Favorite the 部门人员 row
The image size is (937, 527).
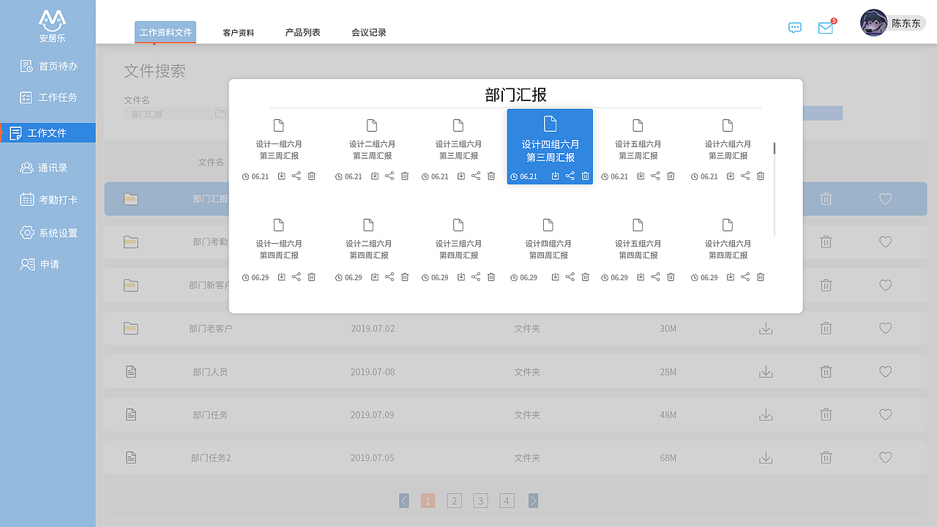click(x=885, y=371)
